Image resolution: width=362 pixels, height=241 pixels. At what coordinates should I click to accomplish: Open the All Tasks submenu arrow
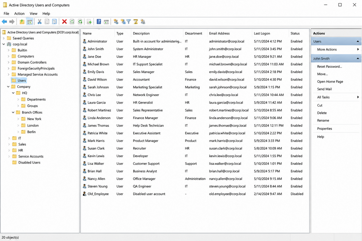click(358, 97)
